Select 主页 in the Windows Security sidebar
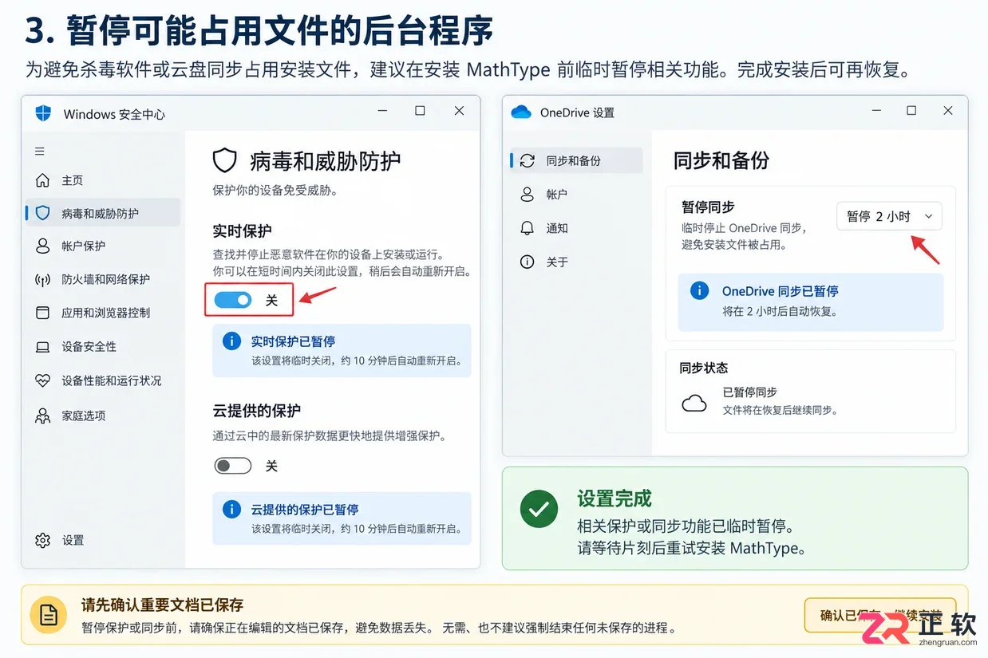Viewport: 988px width, 658px height. 103,180
